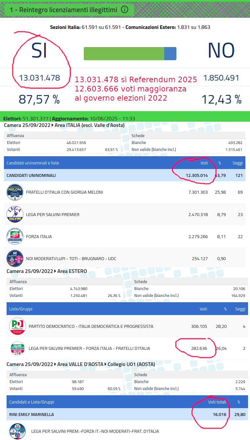250x440 pixels.
Task: Click the Forza Italia Berlusconi party logo
Action: point(15,236)
